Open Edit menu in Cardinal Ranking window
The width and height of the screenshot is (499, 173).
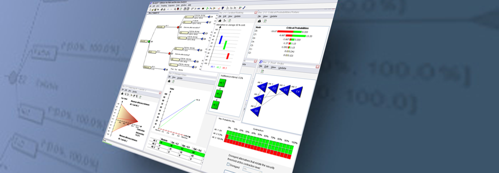click(x=225, y=16)
